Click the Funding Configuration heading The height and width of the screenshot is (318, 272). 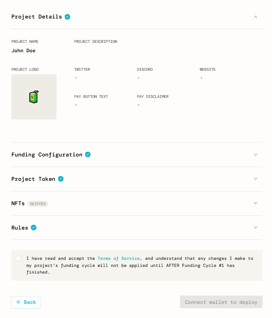47,154
